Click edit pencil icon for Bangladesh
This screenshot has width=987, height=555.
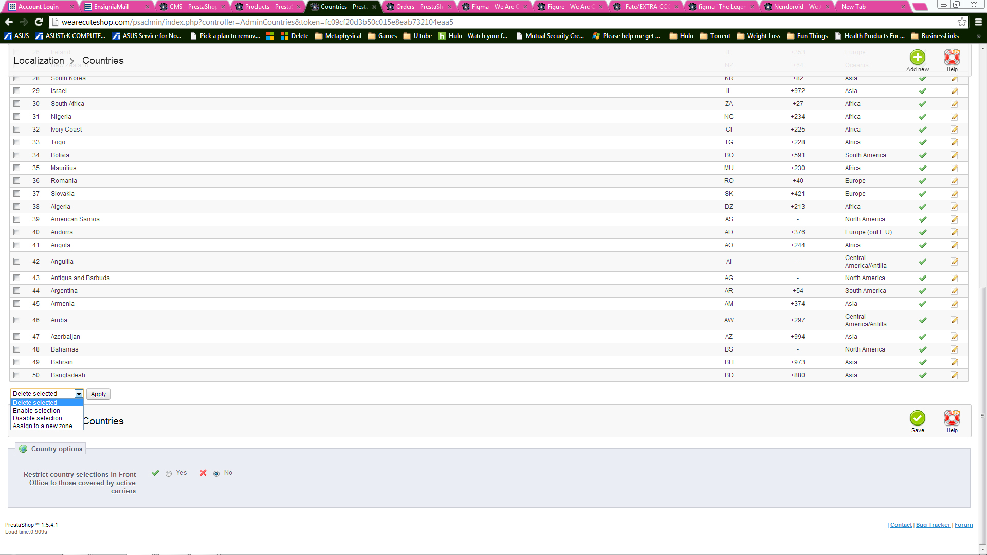tap(954, 375)
